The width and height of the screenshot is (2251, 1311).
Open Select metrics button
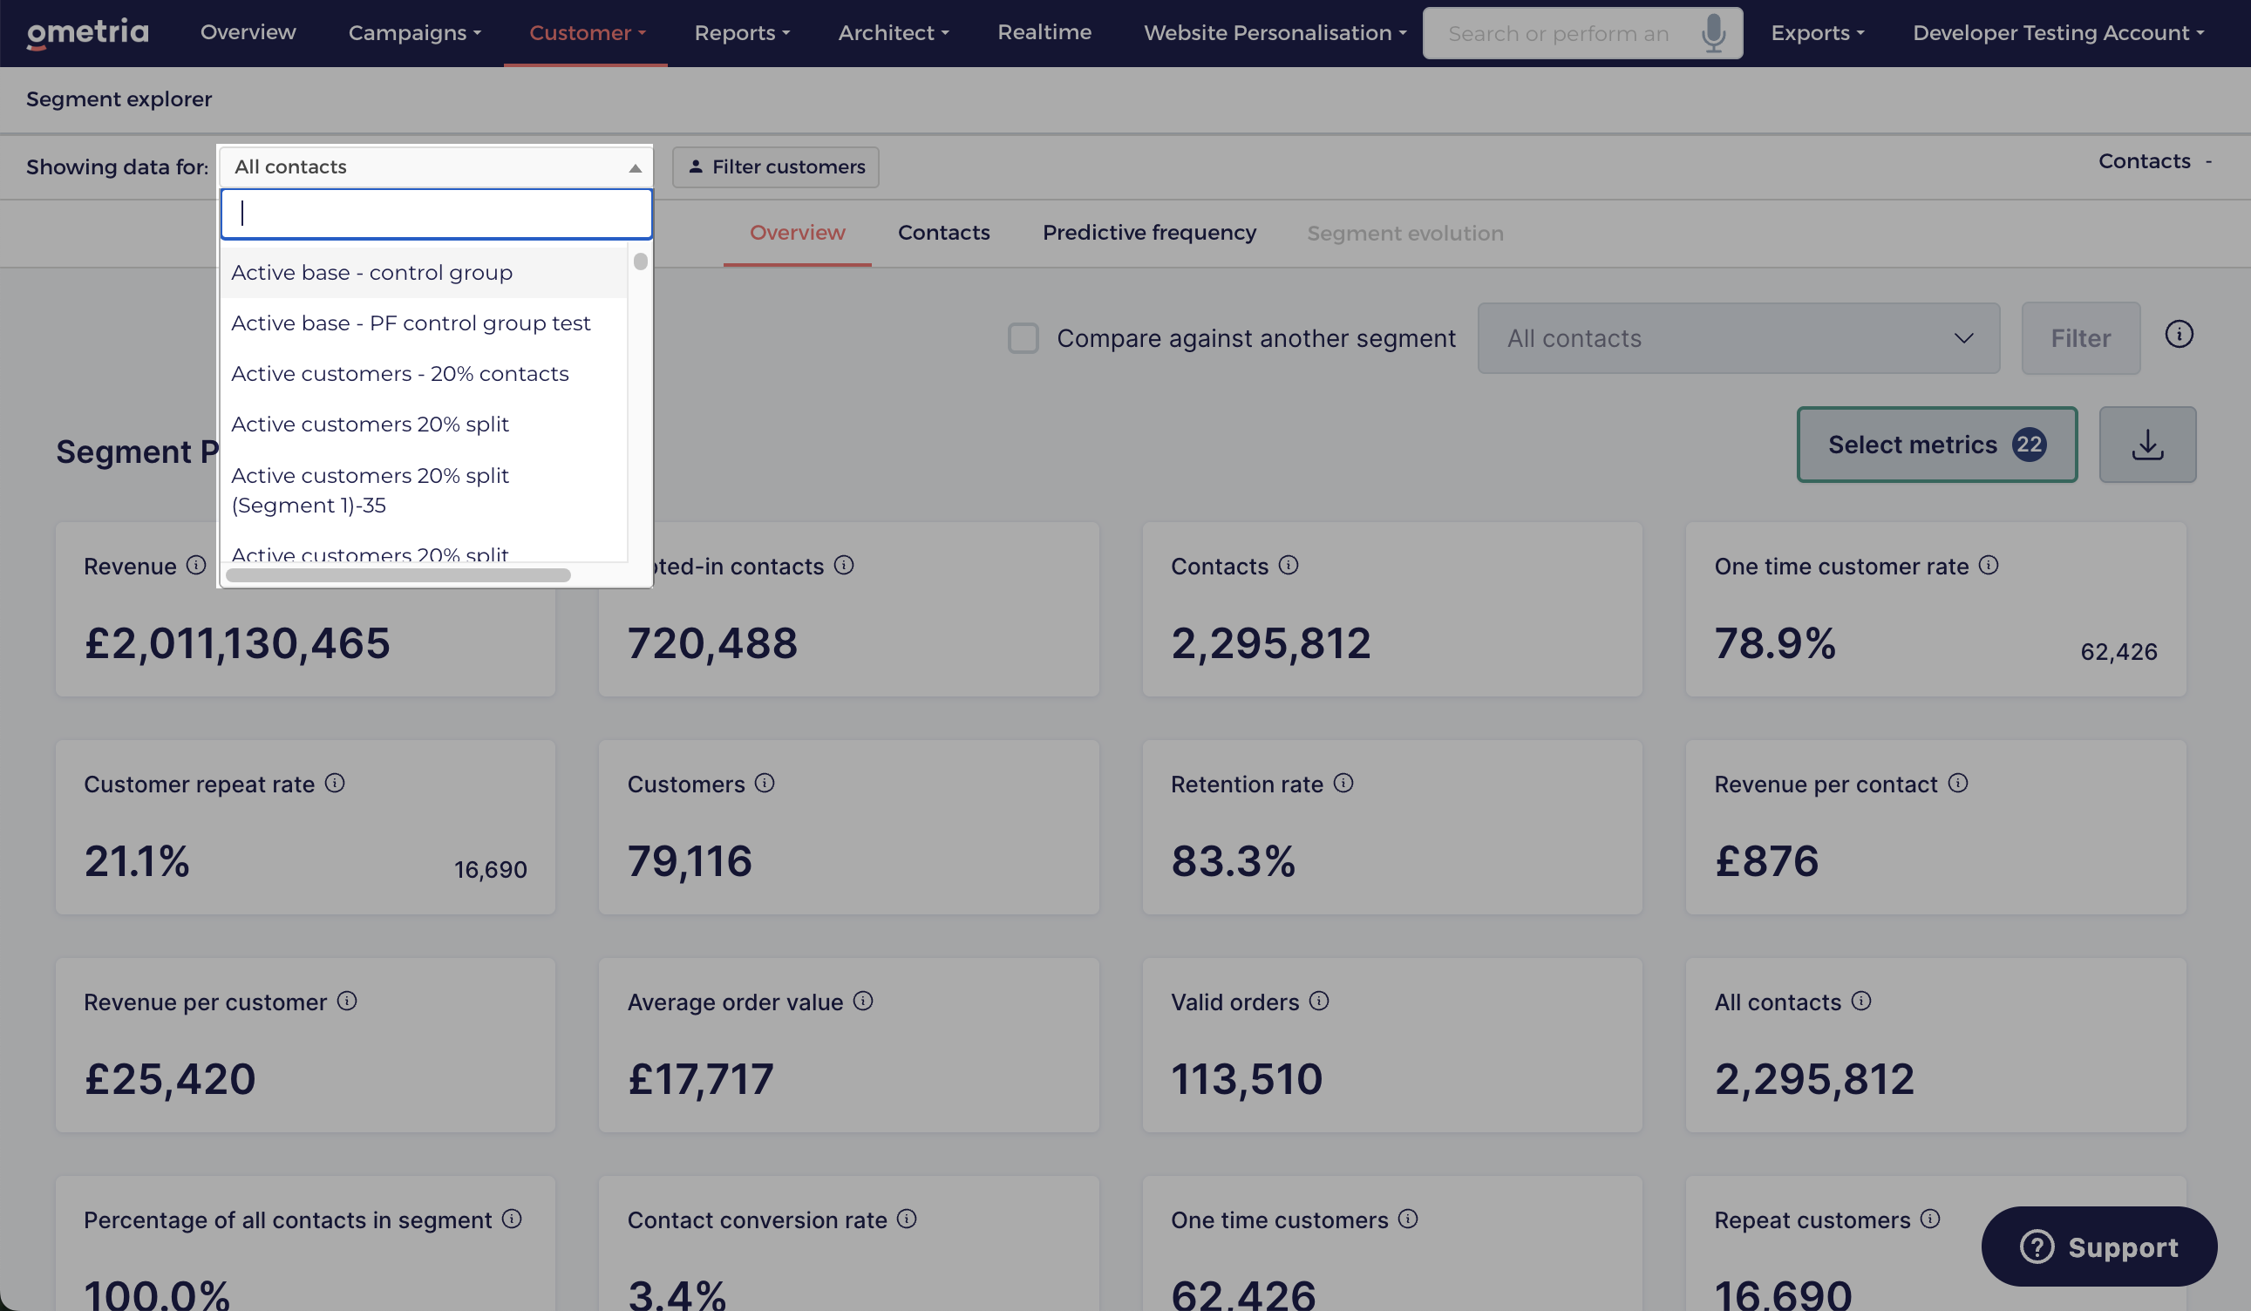point(1935,445)
